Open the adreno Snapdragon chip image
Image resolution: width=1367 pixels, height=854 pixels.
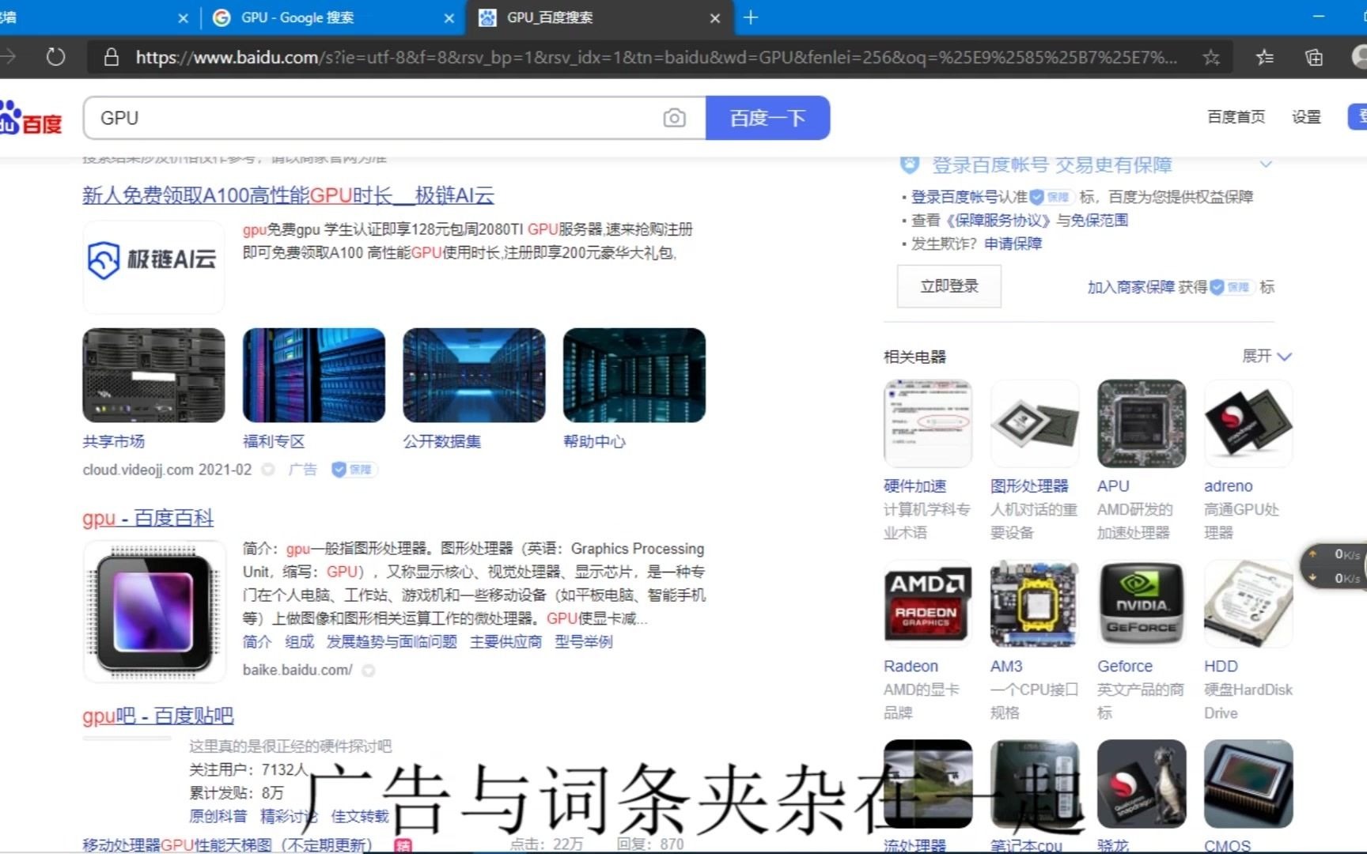[x=1248, y=424]
